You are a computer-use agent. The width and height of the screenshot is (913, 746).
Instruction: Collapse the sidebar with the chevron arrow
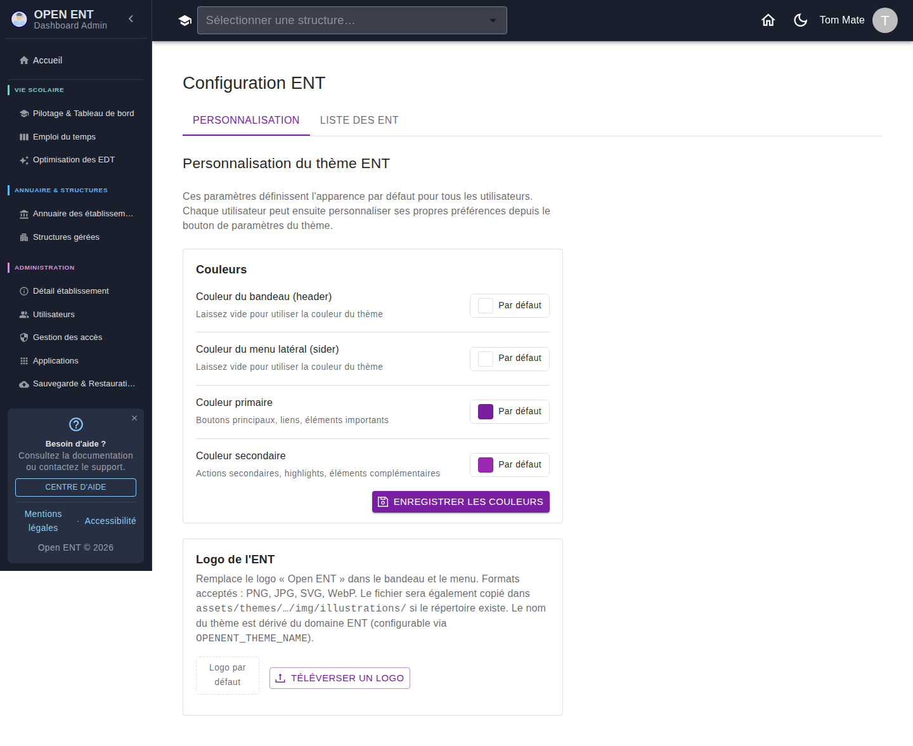[131, 19]
